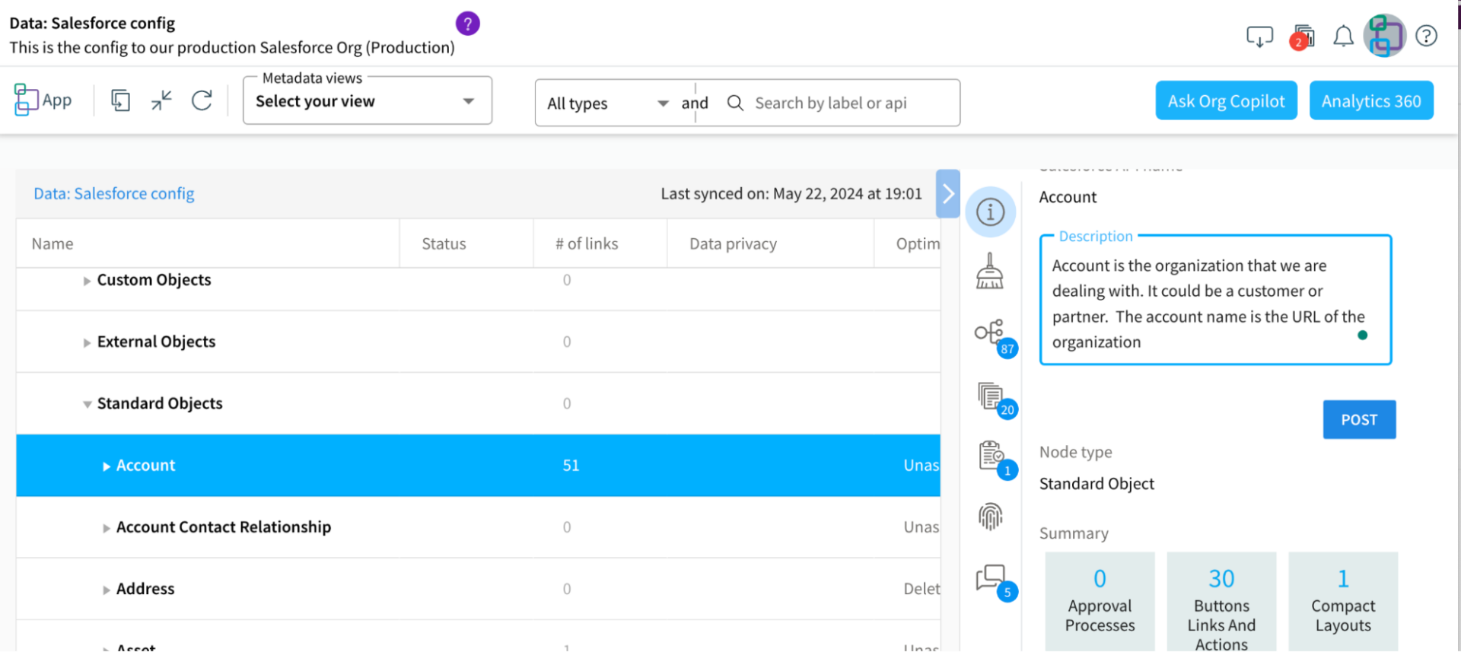The height and width of the screenshot is (652, 1461).
Task: Click the refresh icon in toolbar
Action: [x=202, y=100]
